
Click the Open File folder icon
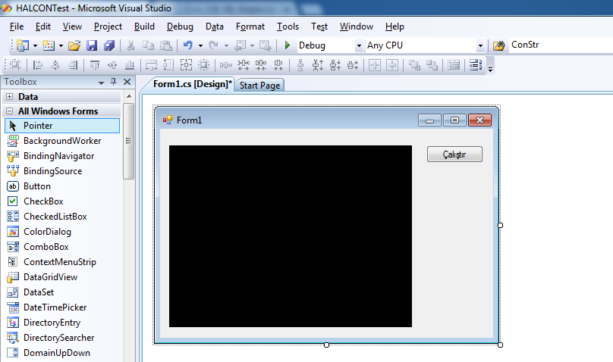click(74, 45)
